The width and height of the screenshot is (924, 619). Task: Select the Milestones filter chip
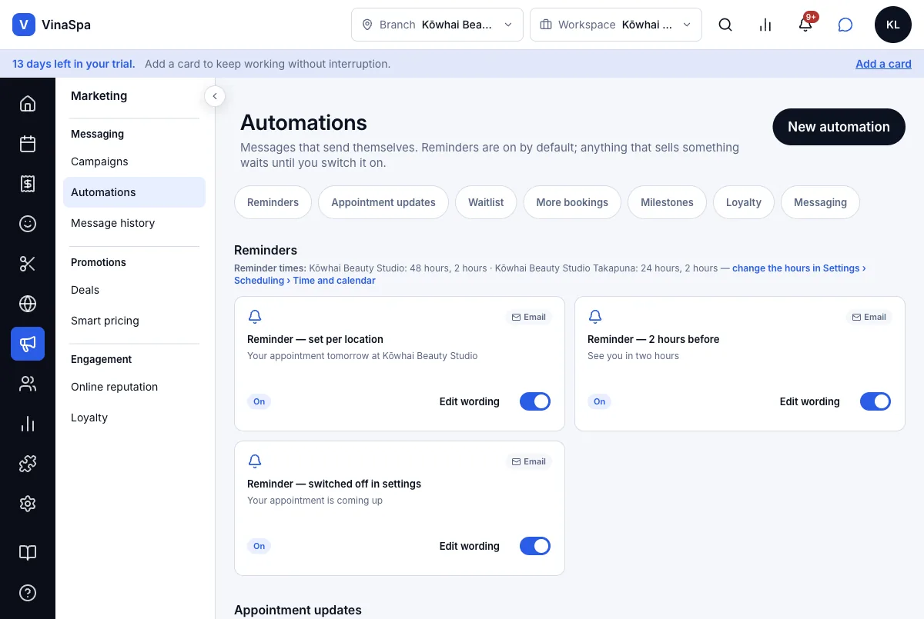(x=667, y=202)
